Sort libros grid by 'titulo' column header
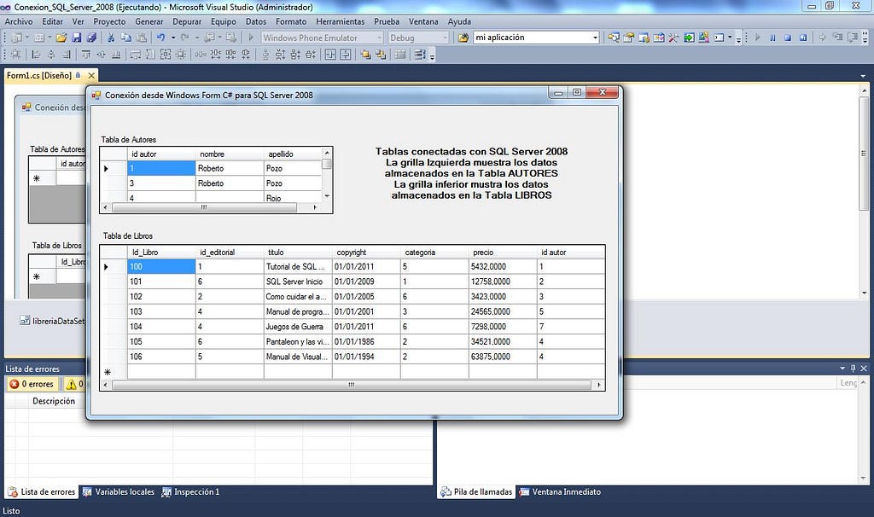The width and height of the screenshot is (874, 517). coord(298,253)
